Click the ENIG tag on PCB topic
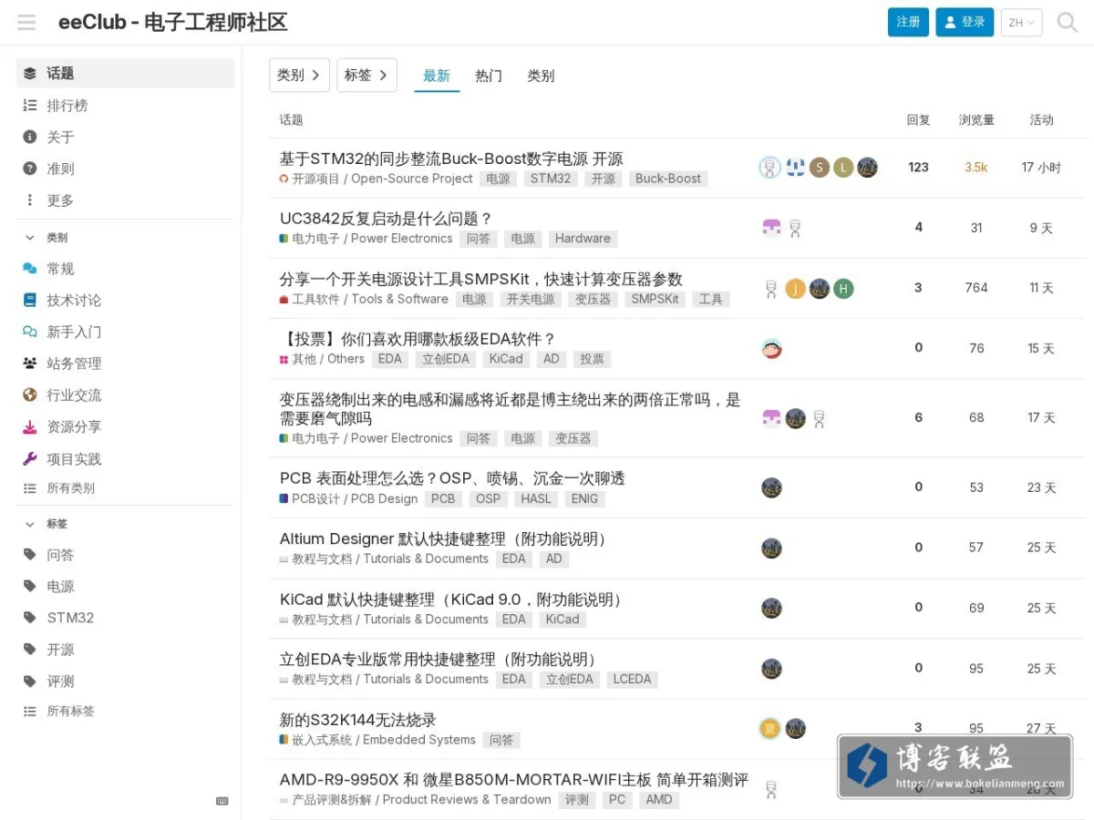 (x=584, y=498)
